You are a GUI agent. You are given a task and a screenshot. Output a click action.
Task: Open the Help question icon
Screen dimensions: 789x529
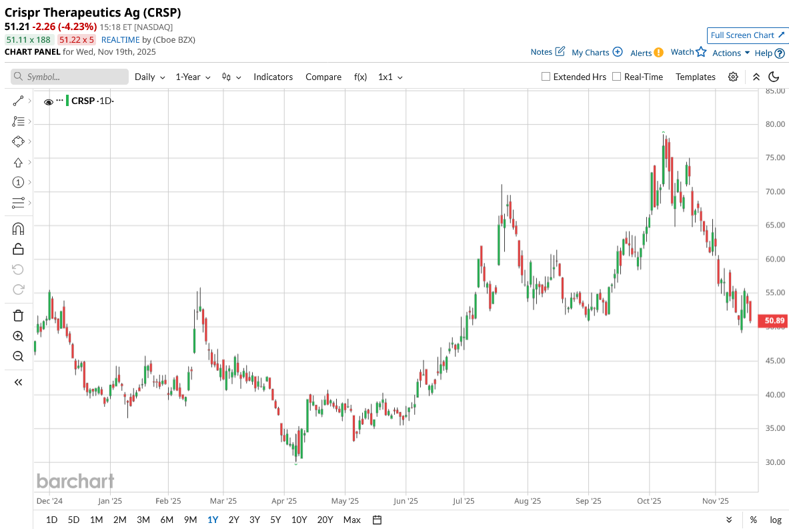780,53
